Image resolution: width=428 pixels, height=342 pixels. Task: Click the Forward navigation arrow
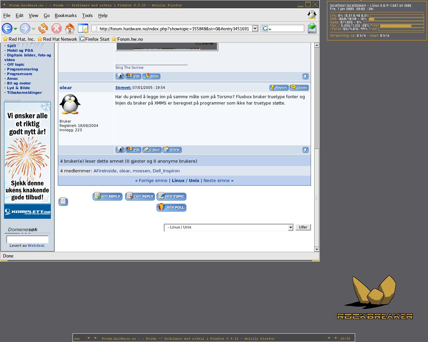click(x=25, y=28)
